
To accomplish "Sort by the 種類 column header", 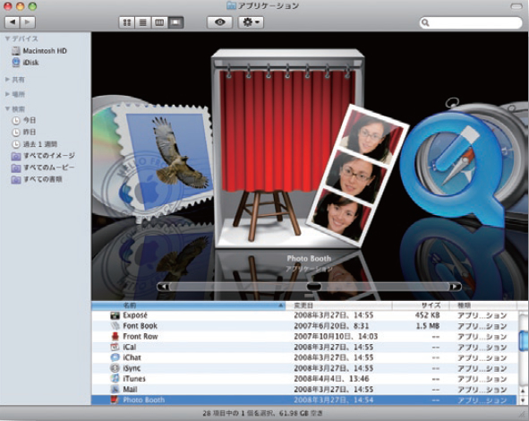I will pyautogui.click(x=483, y=305).
